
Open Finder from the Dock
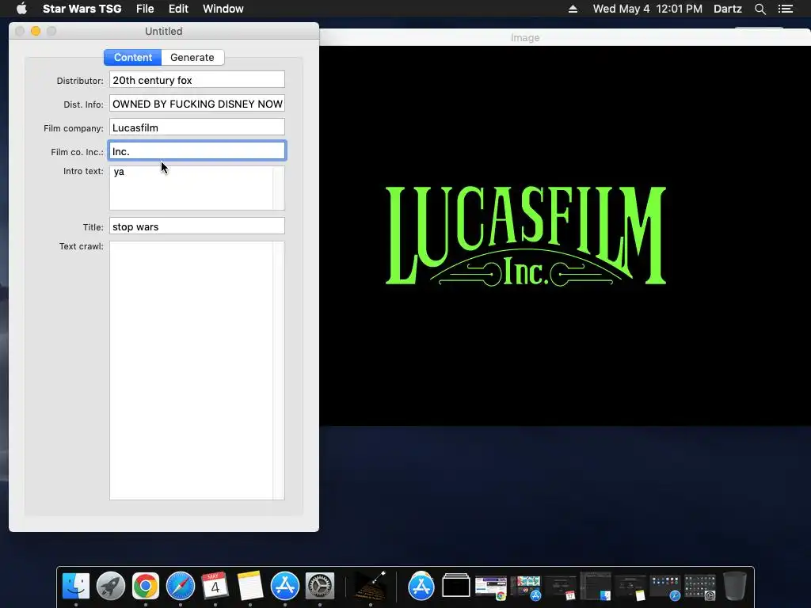(76, 587)
